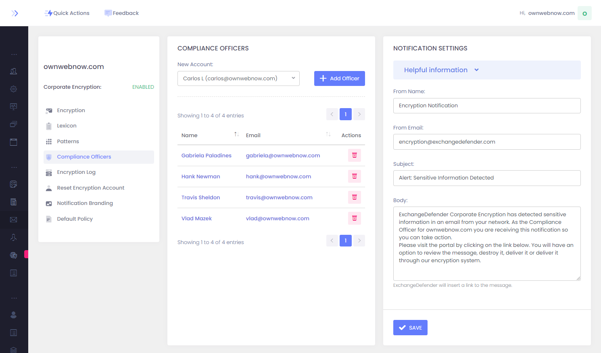Open the globe icon with the pink badge
Screen dimensions: 601x353
[x=14, y=255]
